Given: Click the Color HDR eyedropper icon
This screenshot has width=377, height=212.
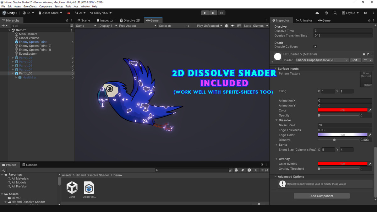Looking at the screenshot, I should [x=370, y=111].
